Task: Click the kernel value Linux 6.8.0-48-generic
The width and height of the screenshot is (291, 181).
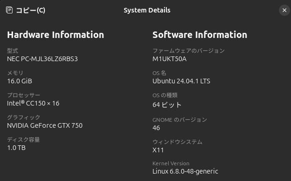Action: (x=185, y=172)
